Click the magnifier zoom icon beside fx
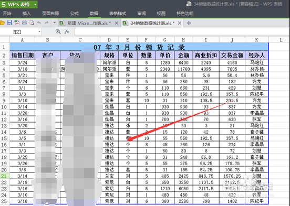290x206 pixels. pos(58,32)
